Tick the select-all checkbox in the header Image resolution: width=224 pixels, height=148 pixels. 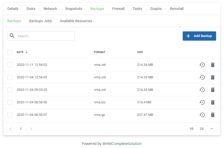(10, 52)
